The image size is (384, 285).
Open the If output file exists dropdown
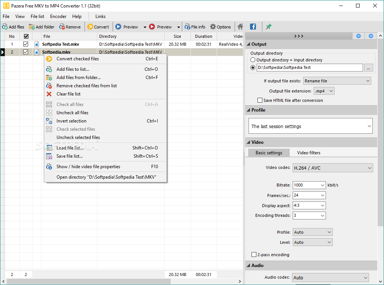pos(337,81)
